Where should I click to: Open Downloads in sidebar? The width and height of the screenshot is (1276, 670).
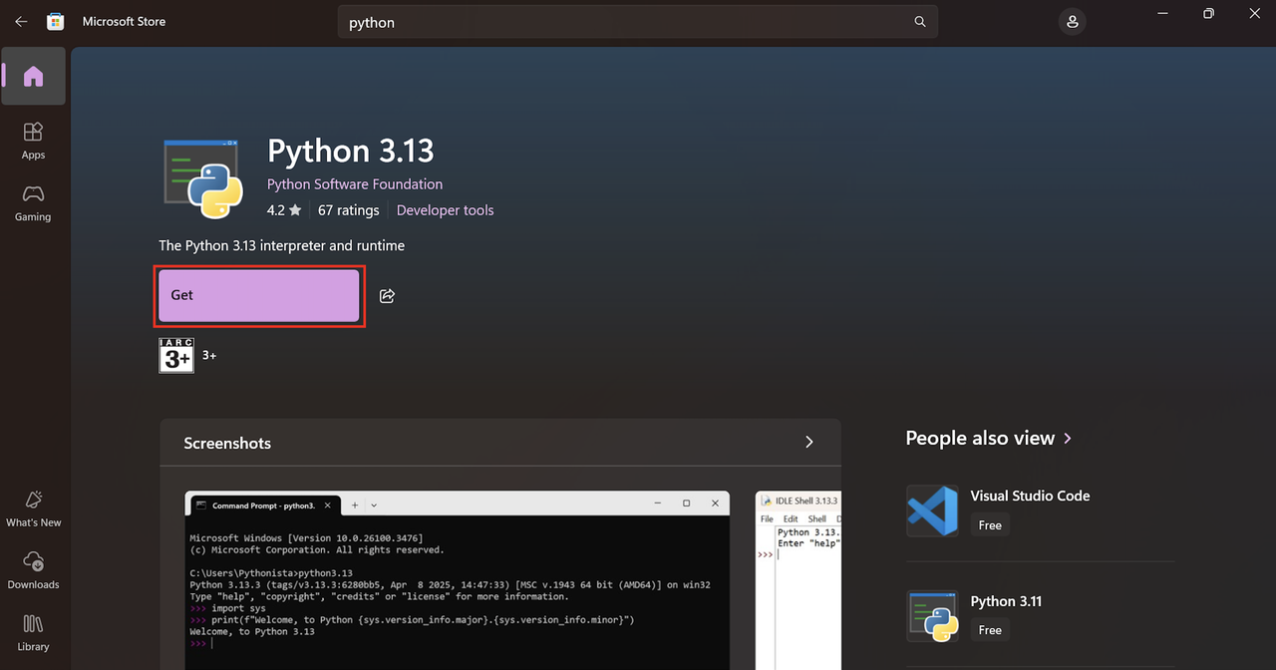click(33, 570)
